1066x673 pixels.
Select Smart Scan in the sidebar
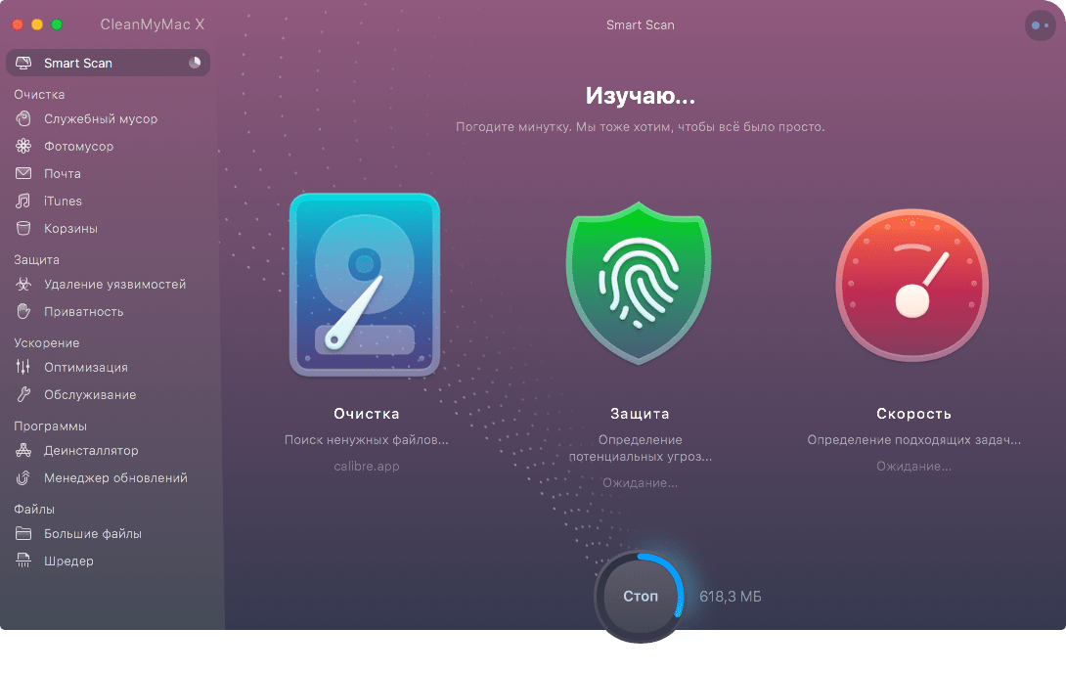click(x=109, y=64)
